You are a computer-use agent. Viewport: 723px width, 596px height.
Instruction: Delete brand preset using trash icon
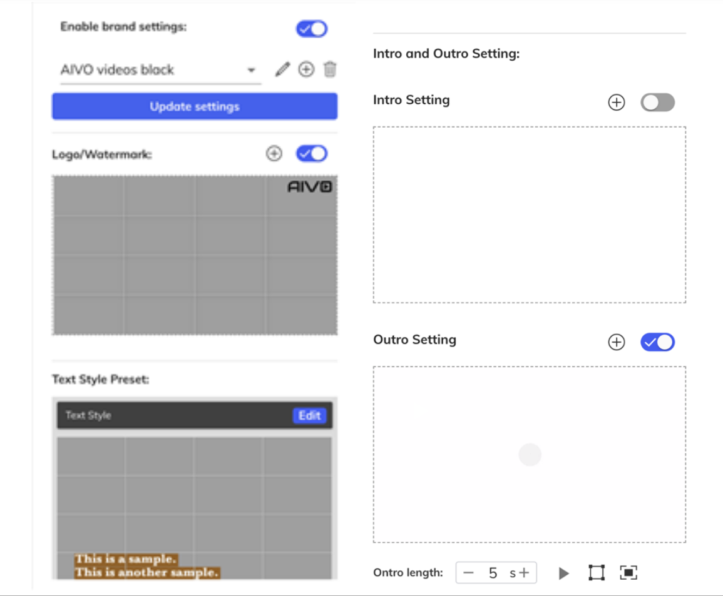[330, 69]
